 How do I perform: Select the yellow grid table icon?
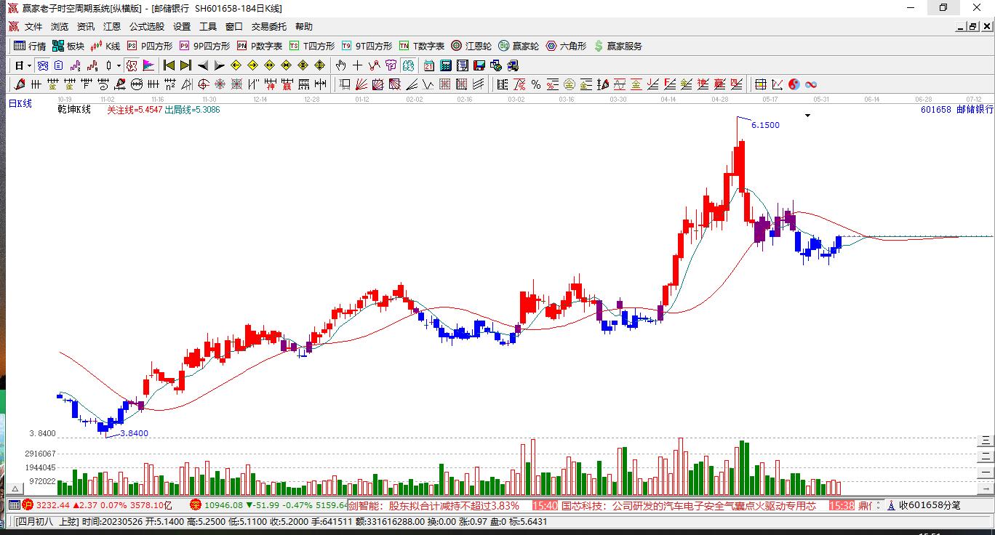pyautogui.click(x=761, y=84)
